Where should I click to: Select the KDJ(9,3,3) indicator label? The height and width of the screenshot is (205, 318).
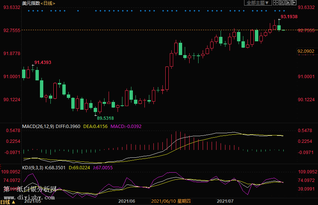tap(32, 168)
